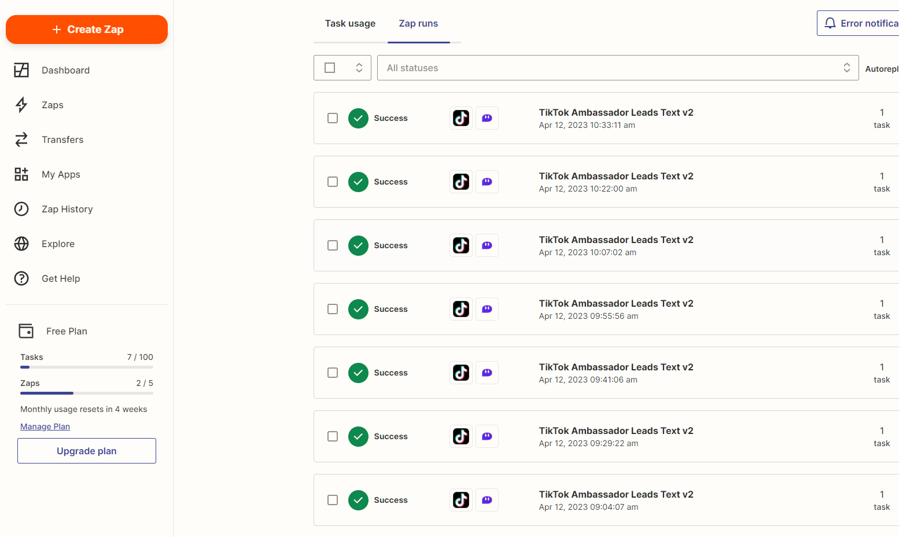Click TikTok icon on the 10:22:00 am run
Image resolution: width=899 pixels, height=537 pixels.
pyautogui.click(x=461, y=182)
